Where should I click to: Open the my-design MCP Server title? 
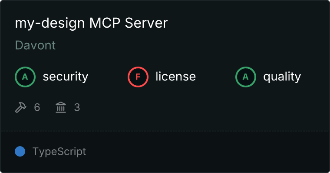click(91, 23)
